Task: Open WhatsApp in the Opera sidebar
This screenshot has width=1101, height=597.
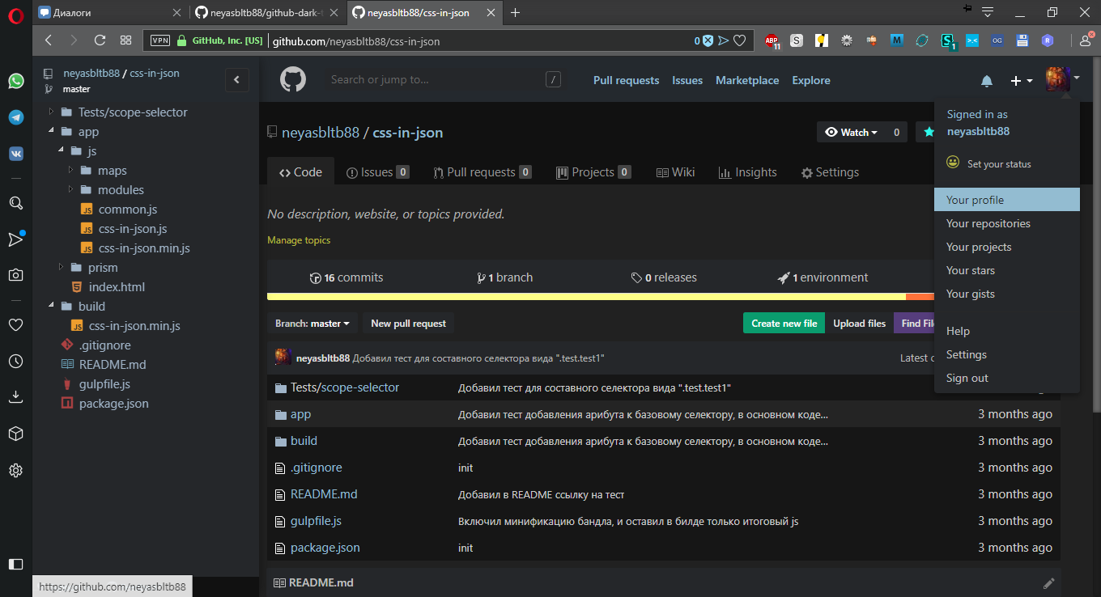Action: (x=15, y=81)
